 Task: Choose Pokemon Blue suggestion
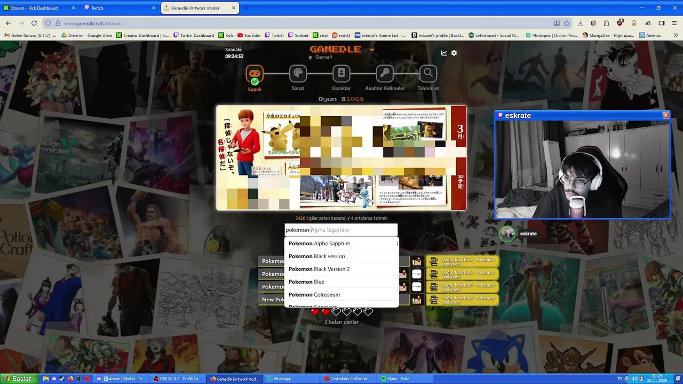[341, 282]
